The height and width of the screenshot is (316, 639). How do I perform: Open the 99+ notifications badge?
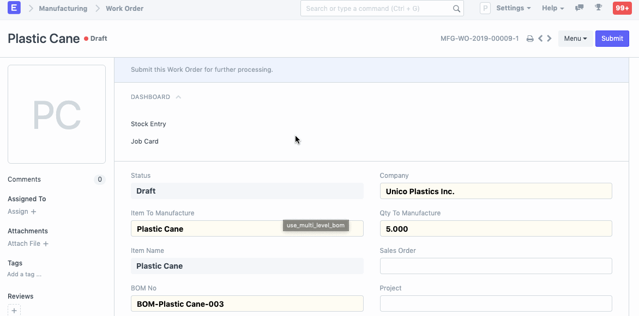click(x=622, y=8)
